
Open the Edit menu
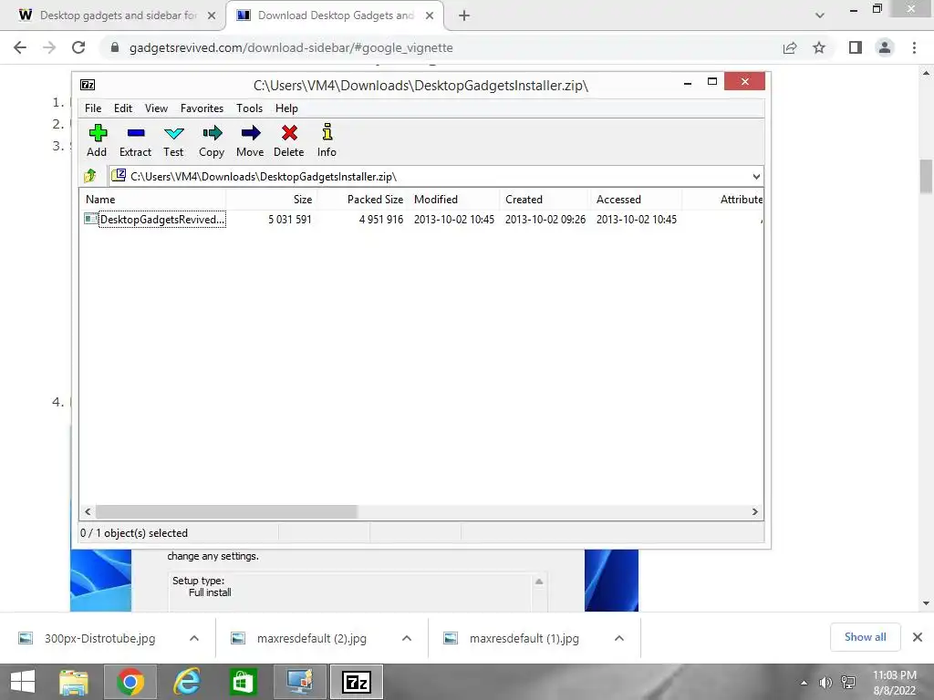coord(123,108)
